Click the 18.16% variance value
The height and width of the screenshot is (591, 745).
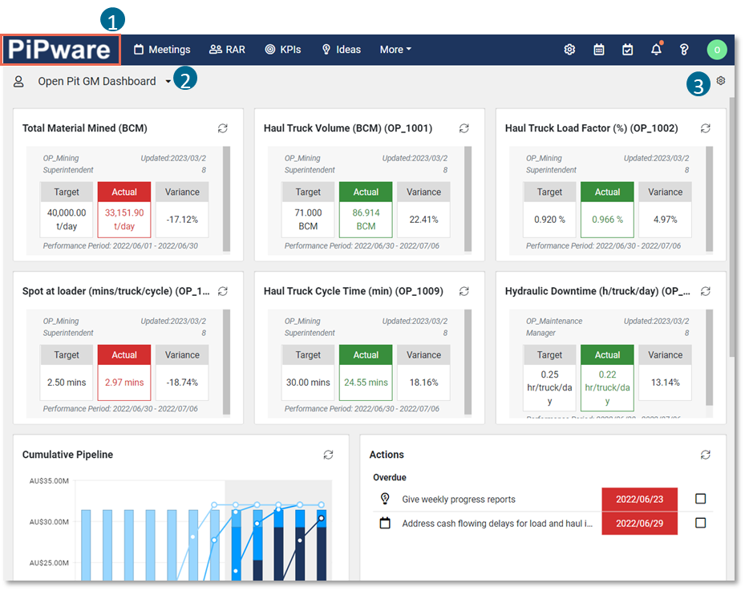(x=423, y=383)
